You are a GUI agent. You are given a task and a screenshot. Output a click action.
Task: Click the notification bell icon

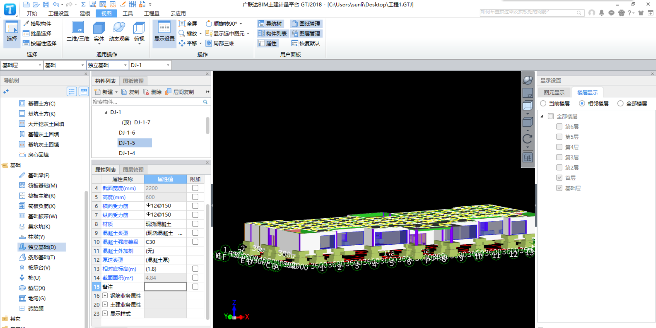pyautogui.click(x=602, y=13)
